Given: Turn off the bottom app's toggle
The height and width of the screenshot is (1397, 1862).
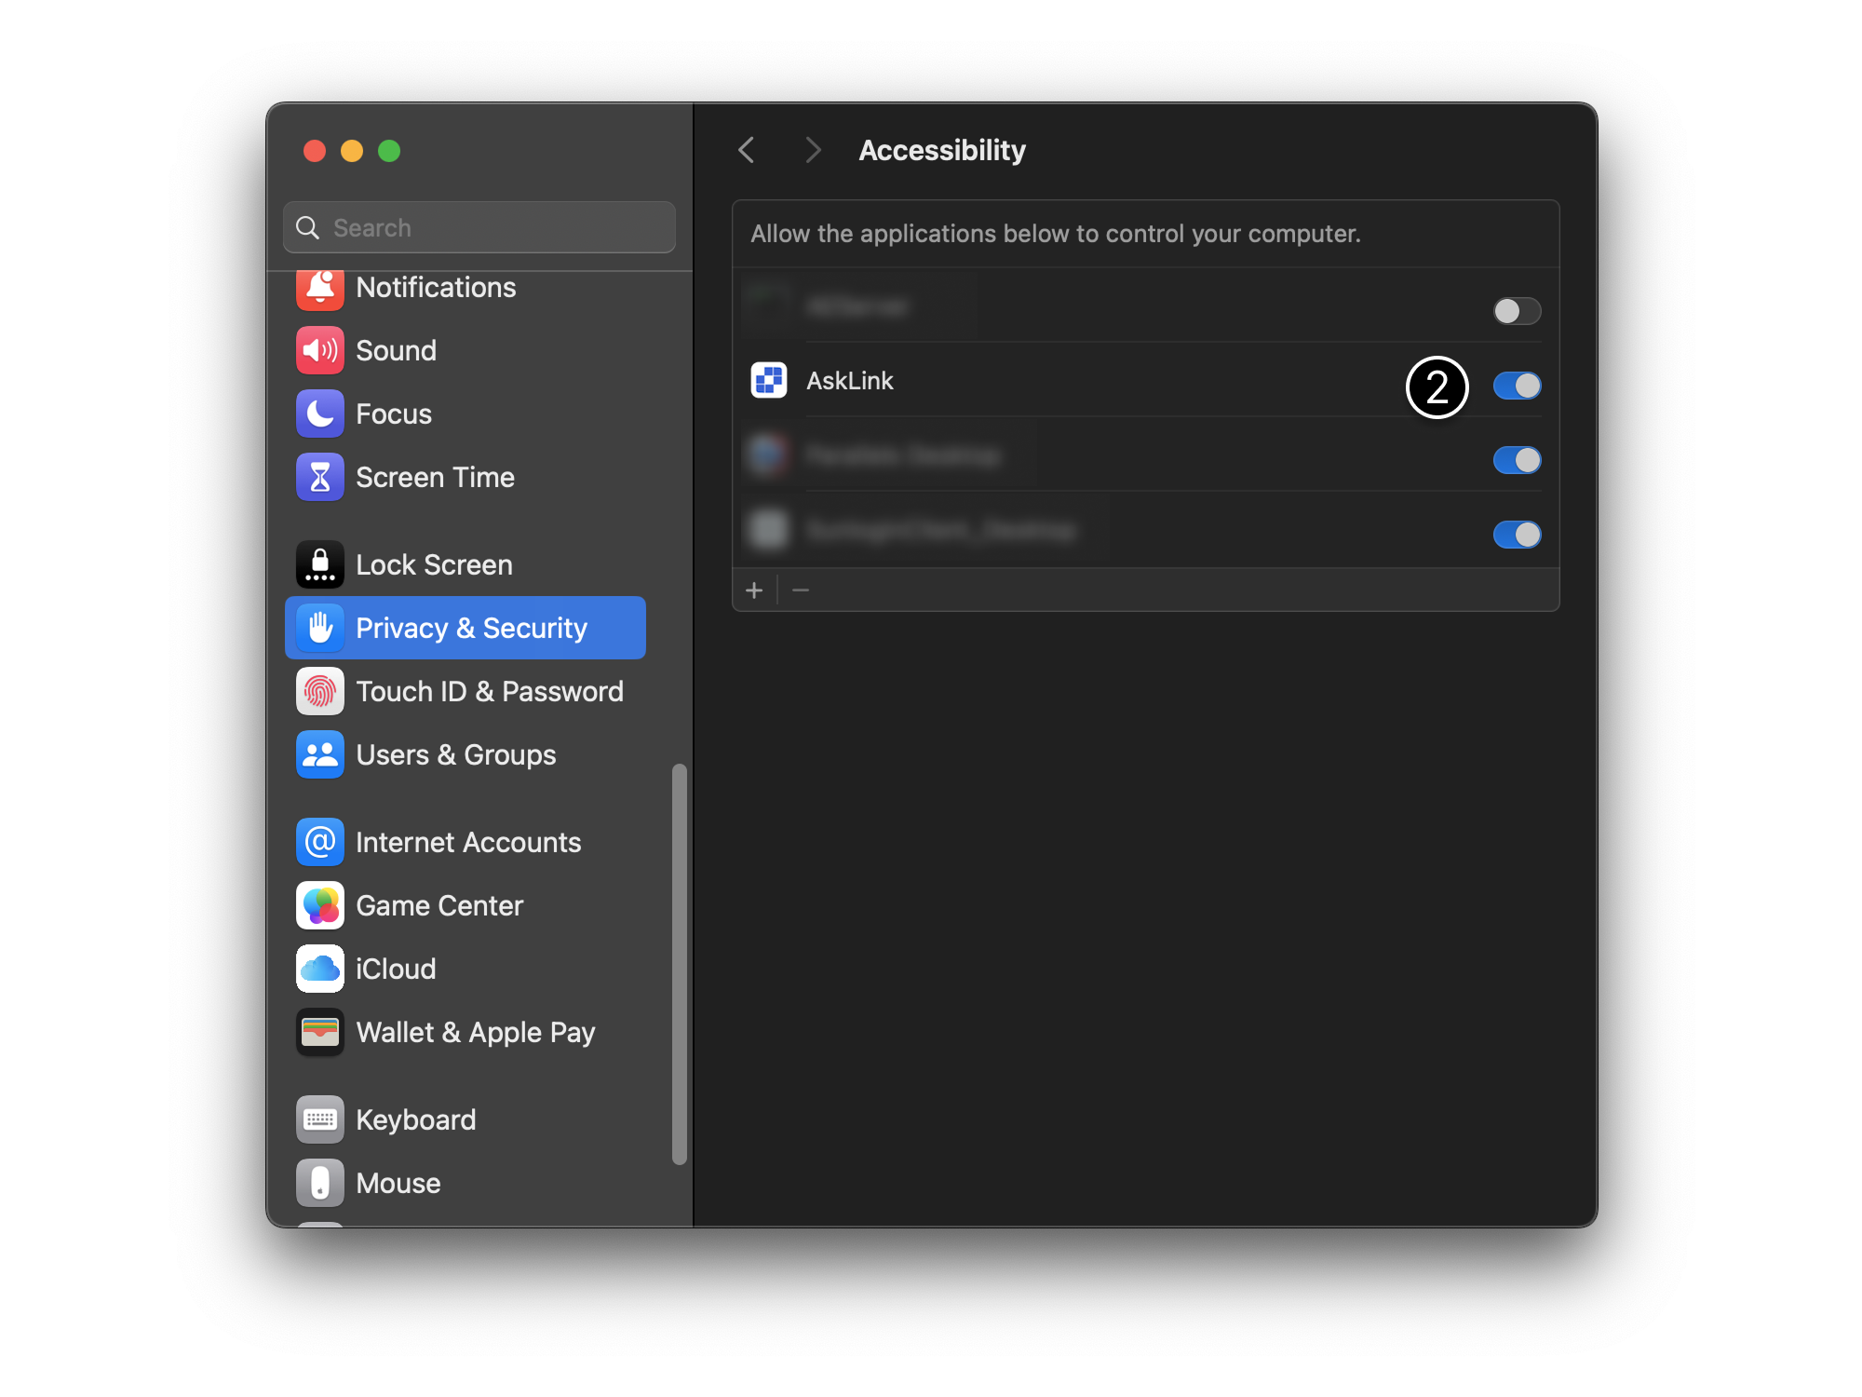Looking at the screenshot, I should click(1516, 535).
